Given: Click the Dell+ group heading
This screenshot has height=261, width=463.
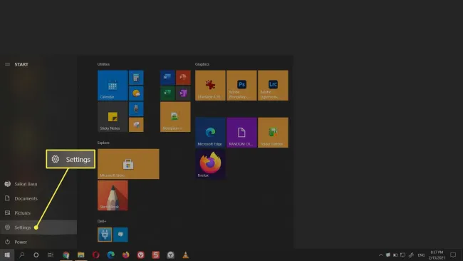Looking at the screenshot, I should coord(102,221).
